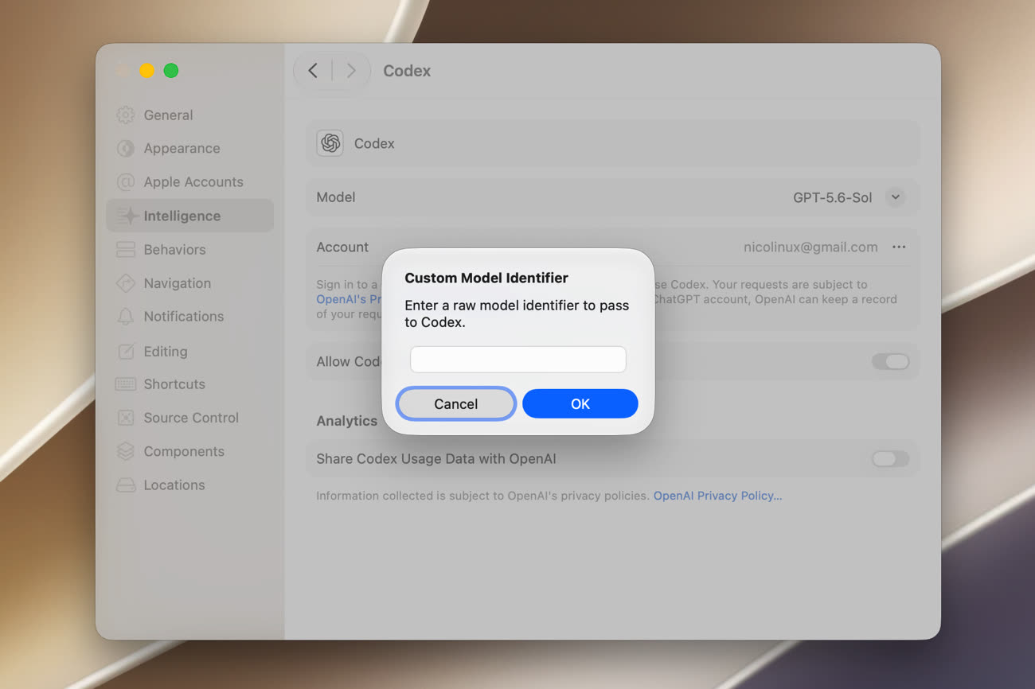Viewport: 1035px width, 689px height.
Task: Click the Behaviors icon in sidebar
Action: click(125, 250)
